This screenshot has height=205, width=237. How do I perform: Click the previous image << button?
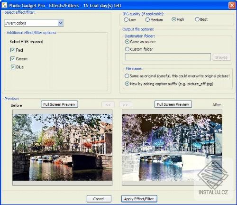coord(108,104)
